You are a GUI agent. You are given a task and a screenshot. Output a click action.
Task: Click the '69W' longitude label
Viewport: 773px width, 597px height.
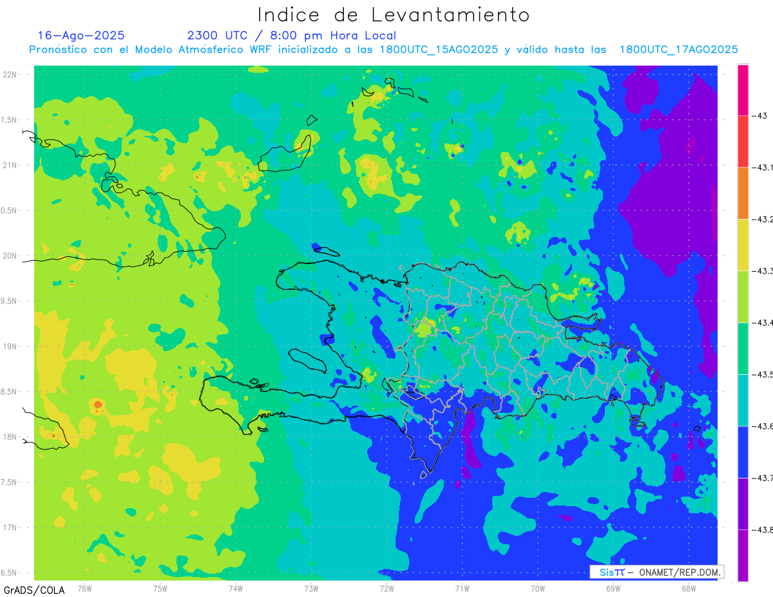pos(613,587)
